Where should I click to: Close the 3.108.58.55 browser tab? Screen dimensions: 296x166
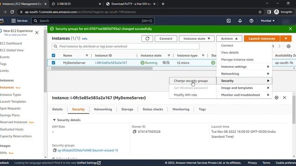[100, 4]
